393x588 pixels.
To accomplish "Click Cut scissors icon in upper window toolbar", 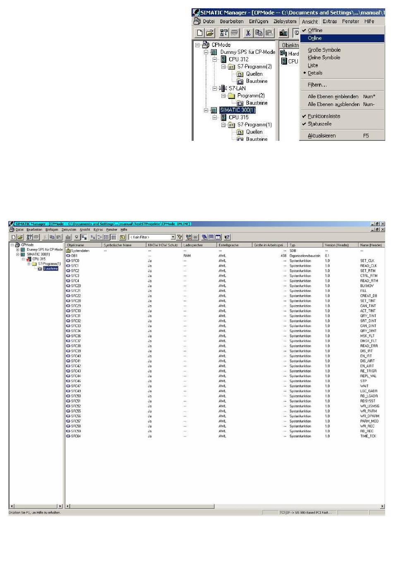I will click(248, 33).
